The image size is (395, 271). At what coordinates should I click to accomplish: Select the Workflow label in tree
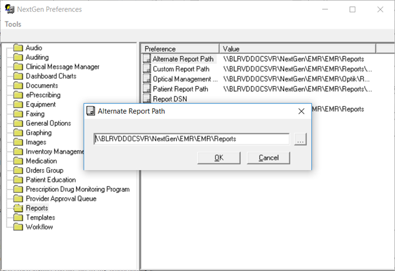coord(39,227)
